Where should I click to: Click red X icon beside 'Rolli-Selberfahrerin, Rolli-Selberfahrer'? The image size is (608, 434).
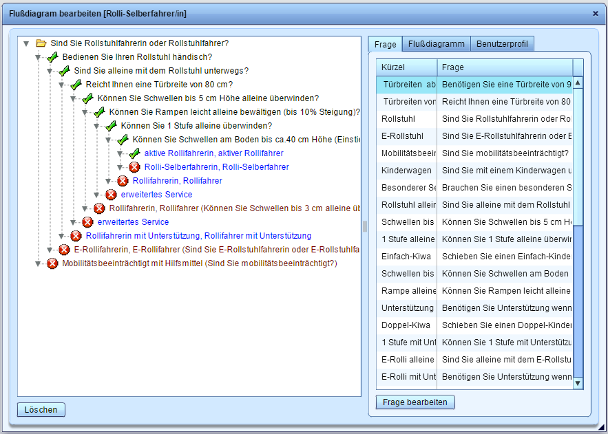tap(134, 167)
